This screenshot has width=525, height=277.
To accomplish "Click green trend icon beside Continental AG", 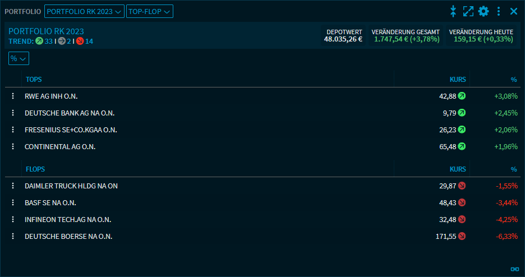I will pyautogui.click(x=462, y=147).
